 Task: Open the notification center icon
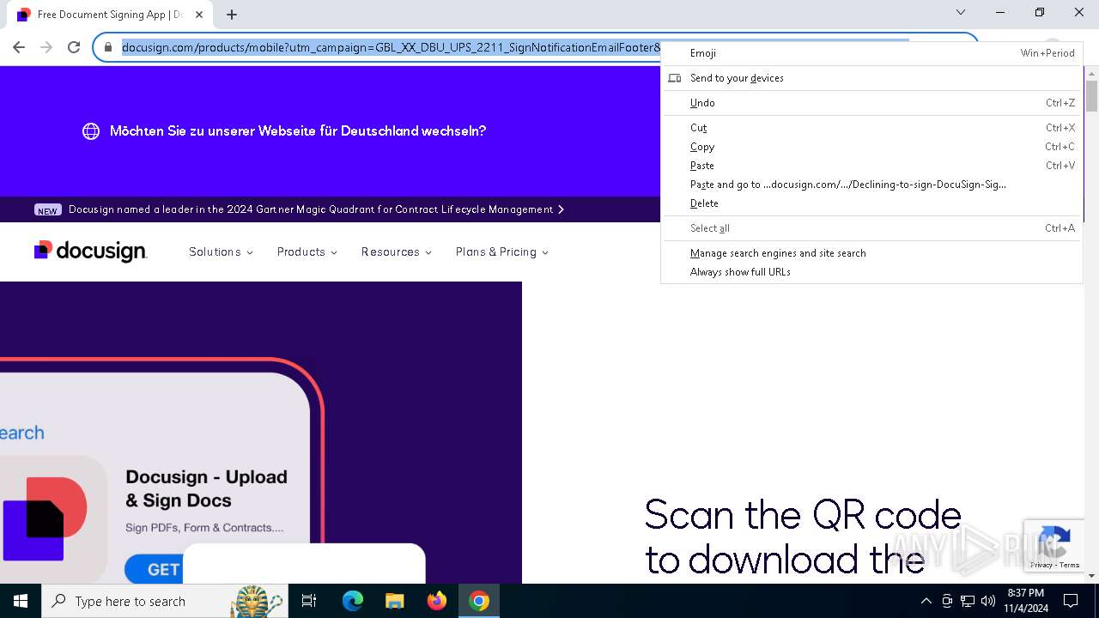(1071, 601)
